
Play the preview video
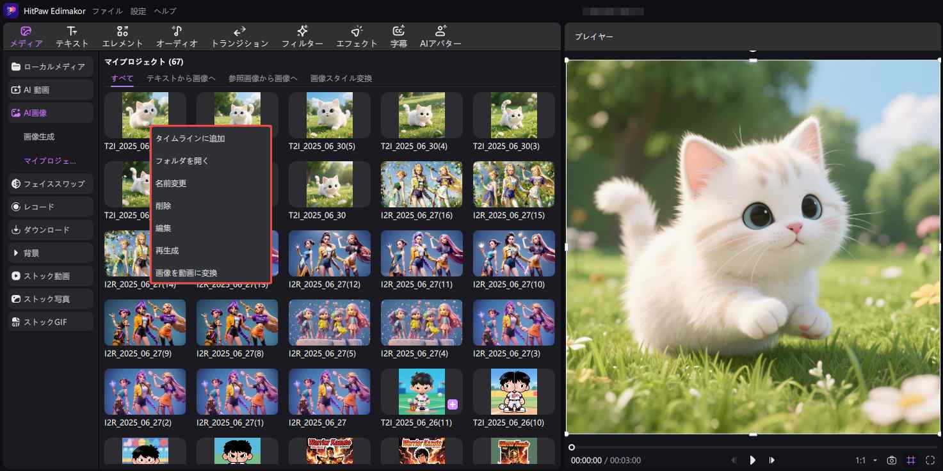[753, 460]
